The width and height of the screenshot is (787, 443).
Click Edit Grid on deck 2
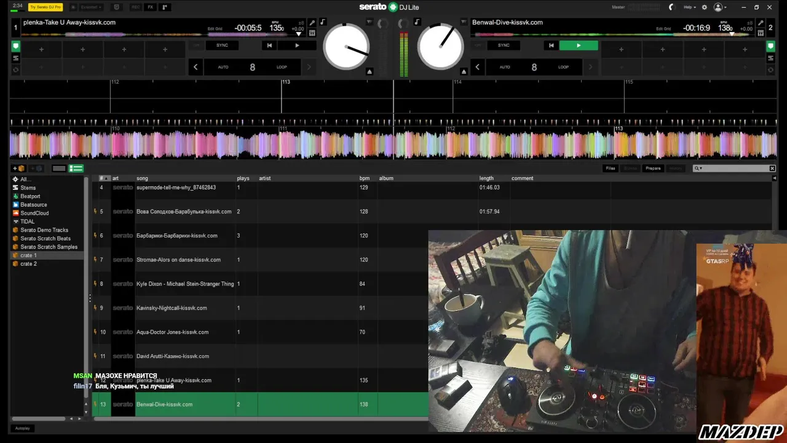pyautogui.click(x=663, y=29)
